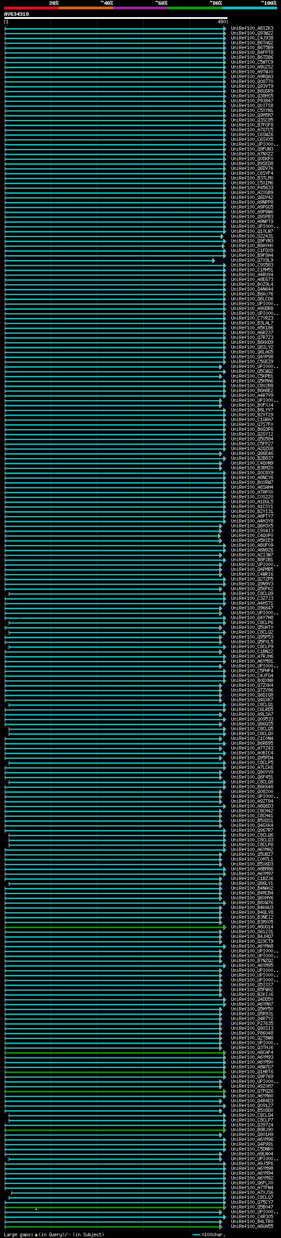Select the UniRef100_B7FGF8 label
This screenshot has width=281, height=1238.
click(252, 125)
